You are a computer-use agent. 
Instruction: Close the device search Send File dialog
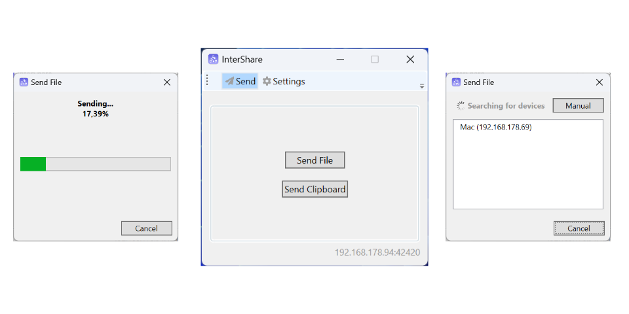(600, 82)
